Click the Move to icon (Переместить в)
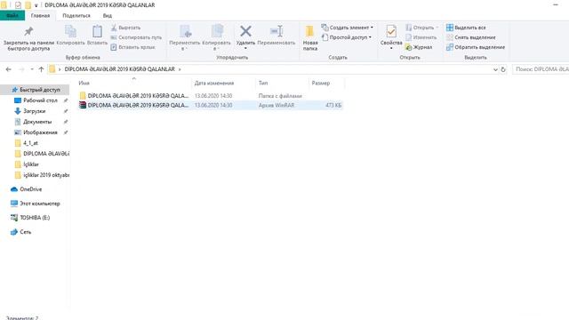Screen dimensions: 569x320 pos(185,32)
